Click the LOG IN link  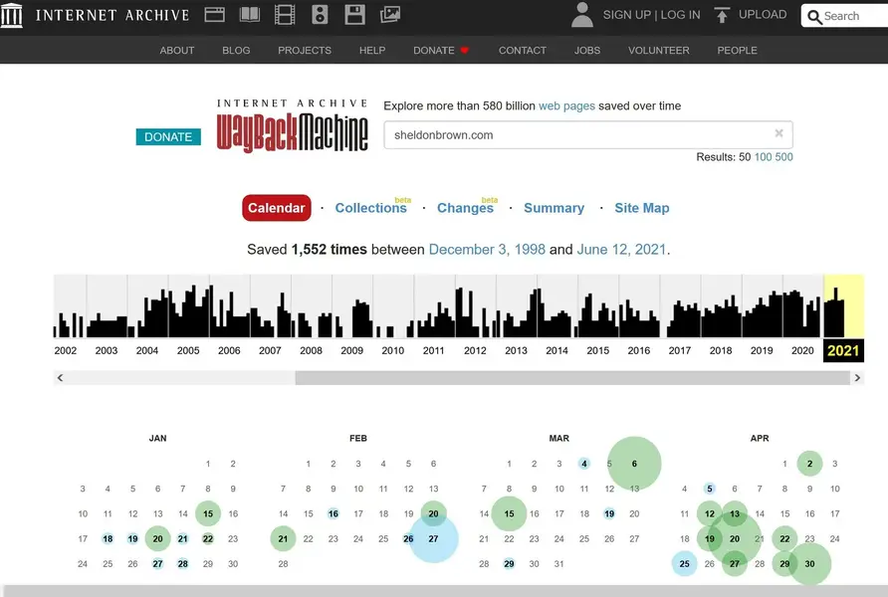680,15
